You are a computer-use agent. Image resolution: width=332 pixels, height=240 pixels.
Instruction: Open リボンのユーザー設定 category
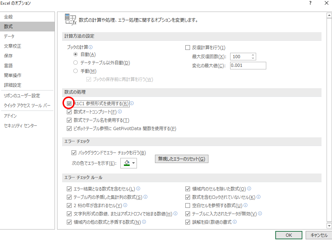point(27,95)
